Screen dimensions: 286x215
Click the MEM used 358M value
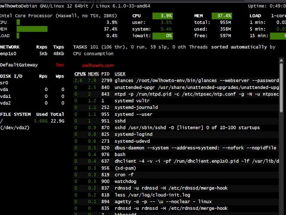[x=225, y=29]
